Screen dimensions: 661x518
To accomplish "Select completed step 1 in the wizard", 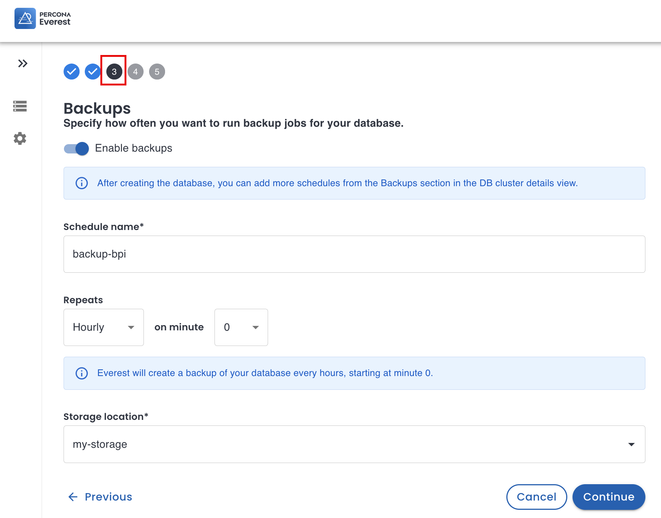I will tap(71, 71).
